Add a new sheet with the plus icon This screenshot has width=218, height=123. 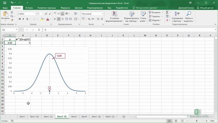coord(124,117)
